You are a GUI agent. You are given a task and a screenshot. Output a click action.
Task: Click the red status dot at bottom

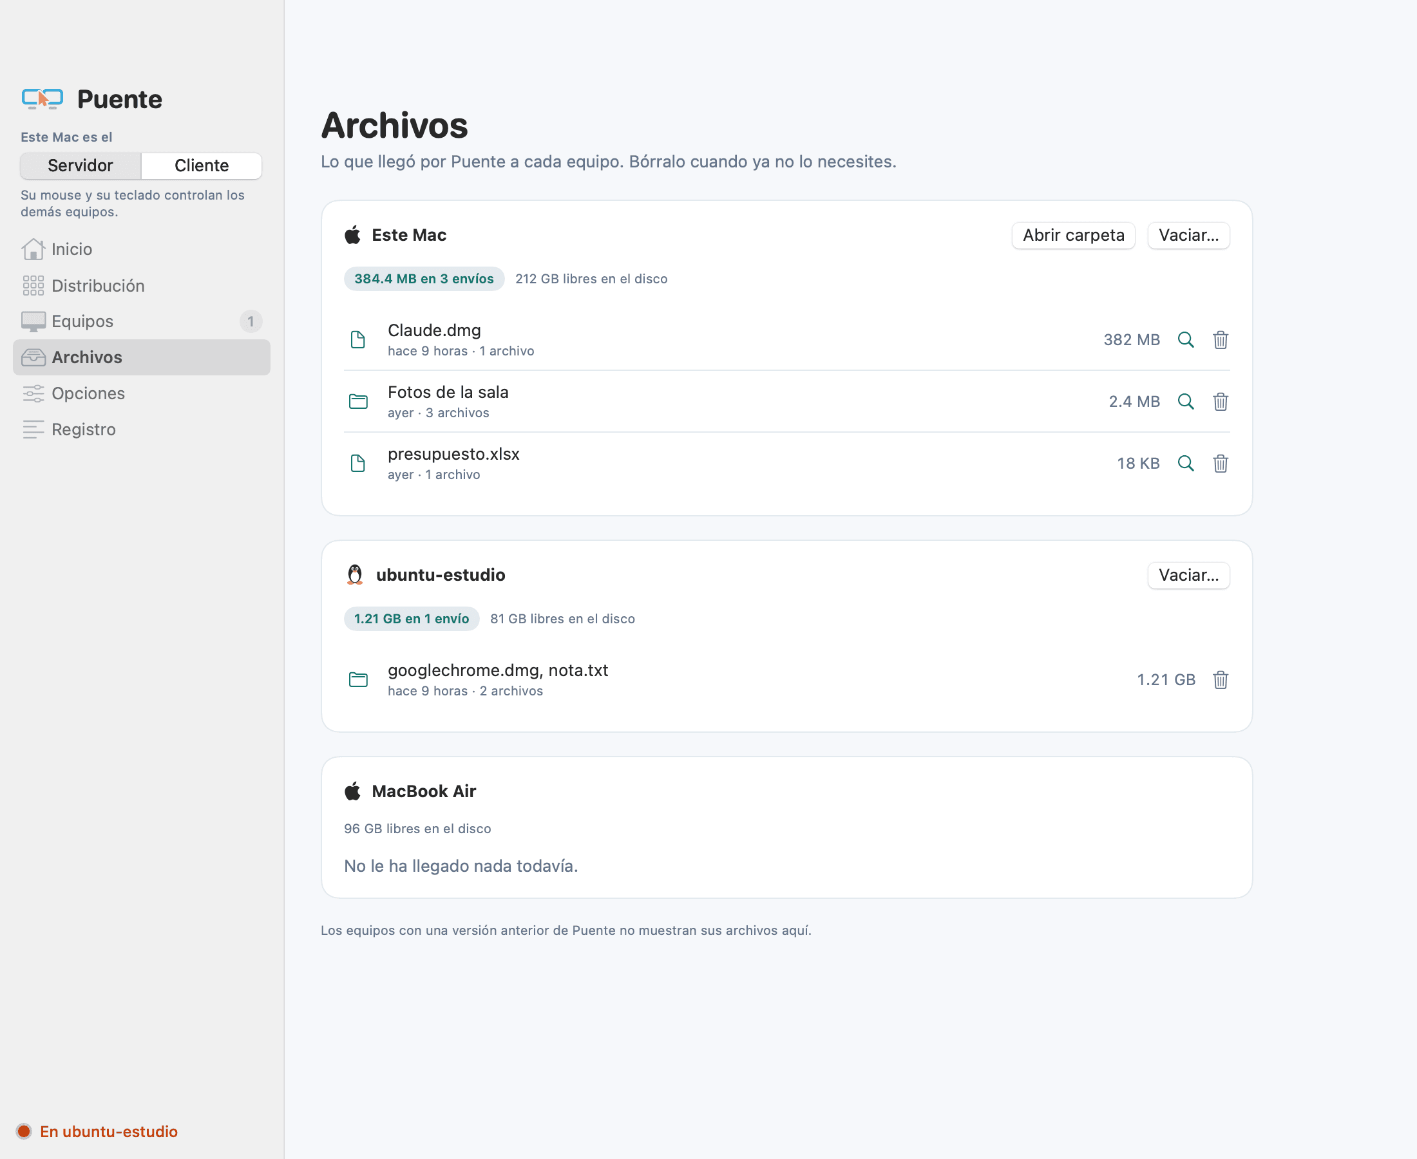(x=24, y=1131)
